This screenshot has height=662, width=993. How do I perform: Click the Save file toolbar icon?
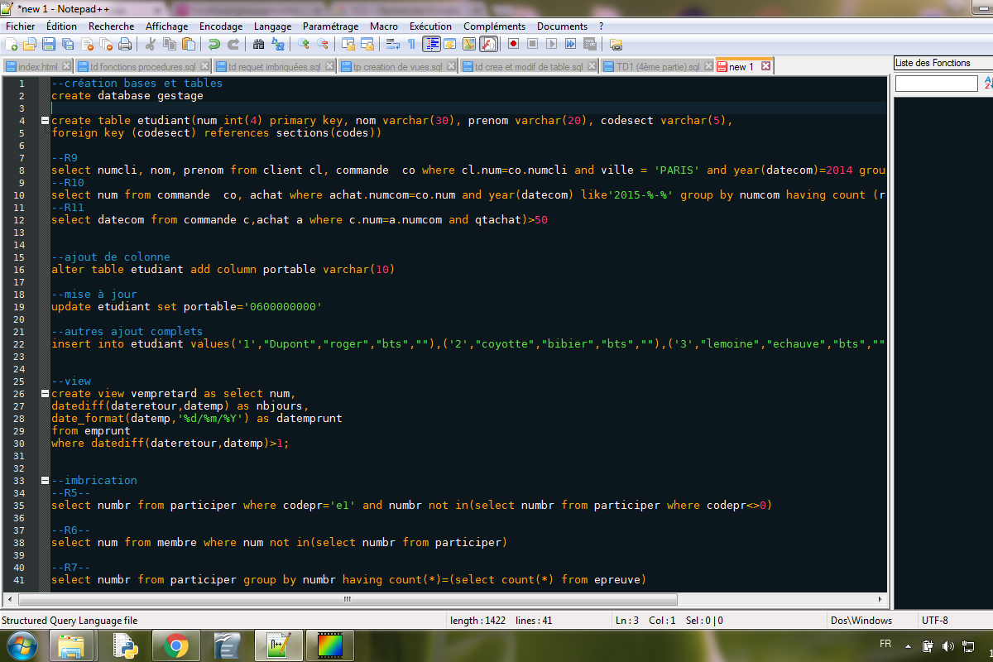pyautogui.click(x=49, y=44)
